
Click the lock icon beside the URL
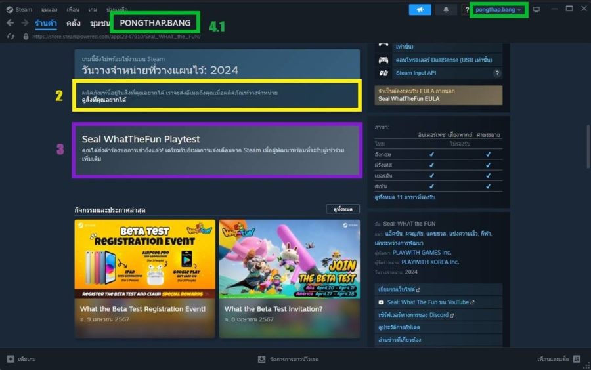coord(26,37)
